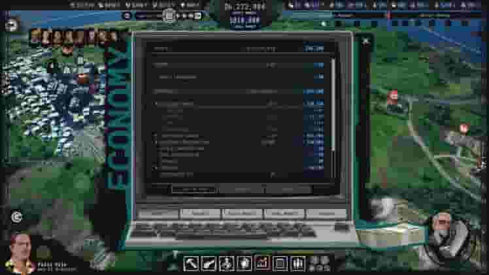489x275 pixels.
Task: Open the treasury balance display at top center
Action: (x=244, y=7)
